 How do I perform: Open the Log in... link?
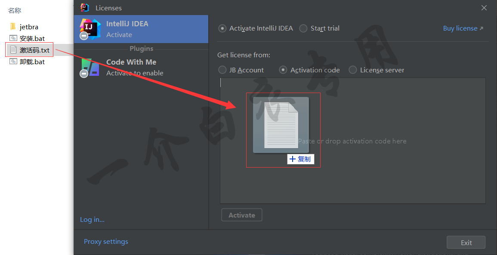(92, 220)
